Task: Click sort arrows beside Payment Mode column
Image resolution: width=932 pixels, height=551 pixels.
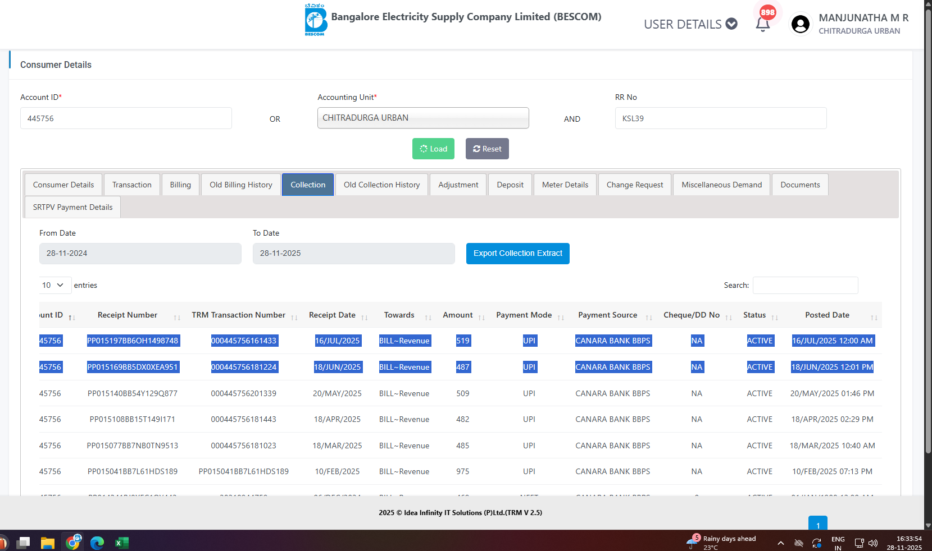Action: coord(561,318)
